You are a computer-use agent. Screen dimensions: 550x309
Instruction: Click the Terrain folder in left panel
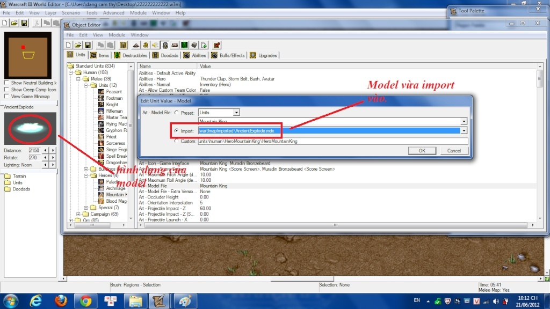(16, 176)
